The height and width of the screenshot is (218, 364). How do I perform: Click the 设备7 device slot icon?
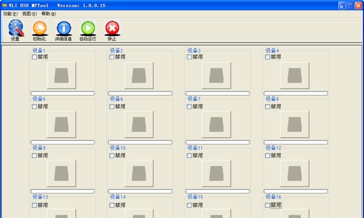tap(217, 124)
